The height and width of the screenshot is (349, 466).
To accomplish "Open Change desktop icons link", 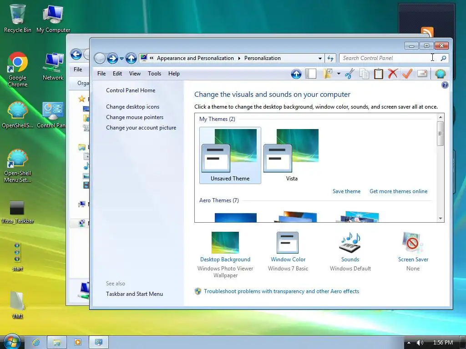I will click(132, 107).
